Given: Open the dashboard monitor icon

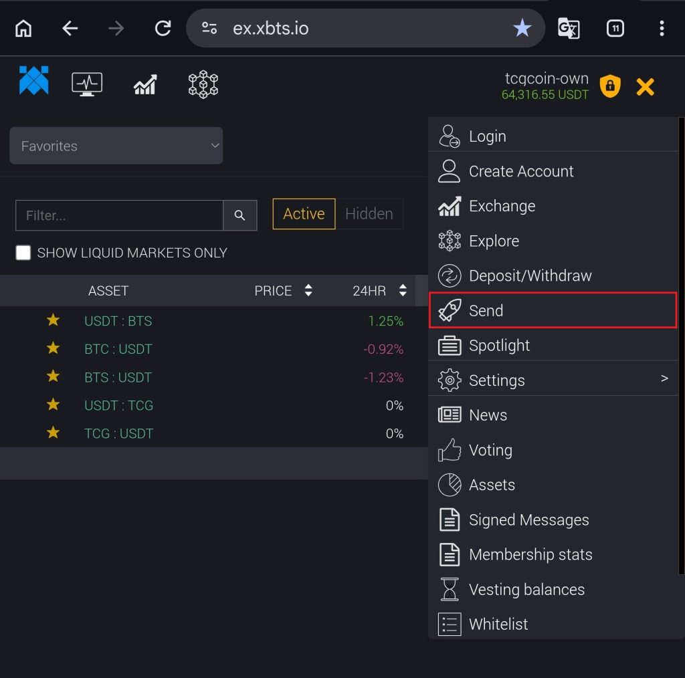Looking at the screenshot, I should click(87, 84).
